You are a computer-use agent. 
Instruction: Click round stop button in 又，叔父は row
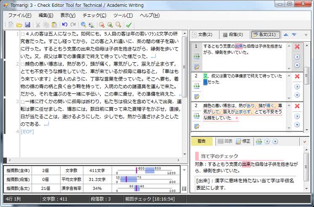click(297, 95)
